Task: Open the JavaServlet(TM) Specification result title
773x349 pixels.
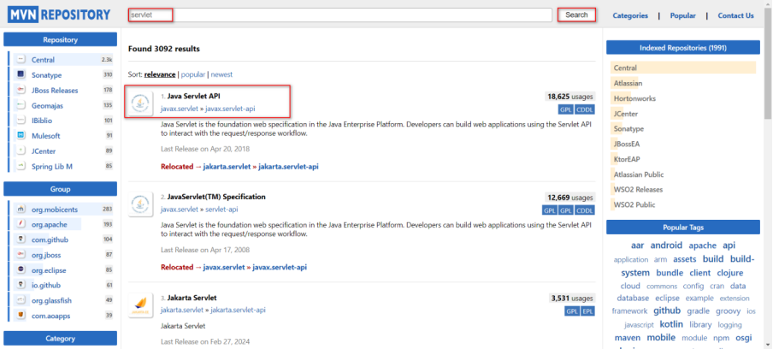Action: coord(216,197)
